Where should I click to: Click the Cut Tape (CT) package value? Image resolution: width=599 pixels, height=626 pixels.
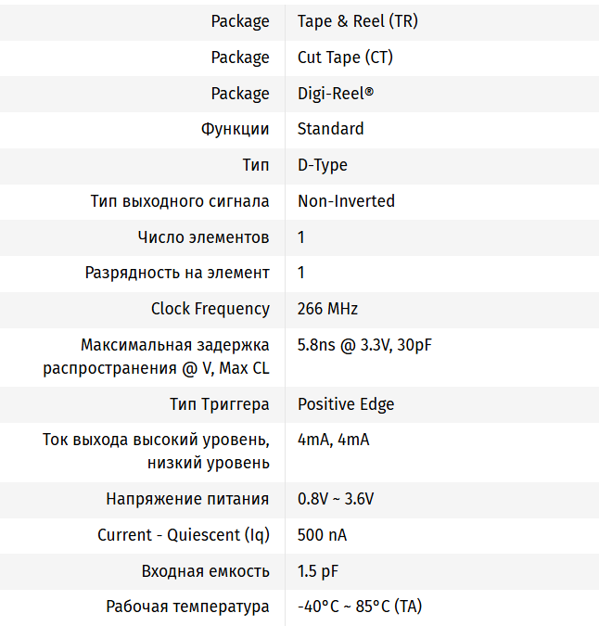coord(345,57)
